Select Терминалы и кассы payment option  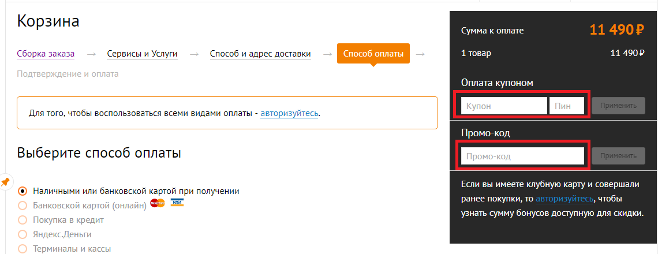(23, 249)
